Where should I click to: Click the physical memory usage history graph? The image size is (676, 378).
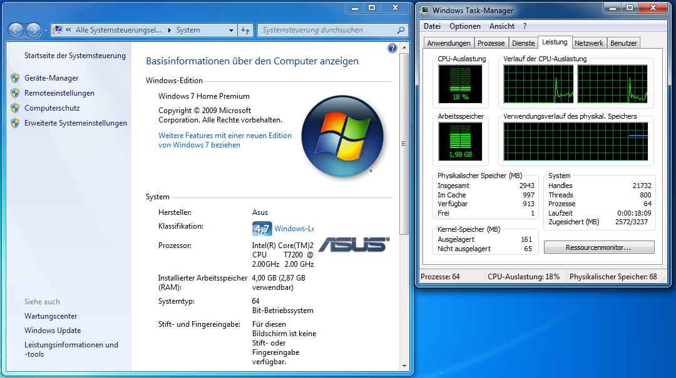[x=576, y=142]
